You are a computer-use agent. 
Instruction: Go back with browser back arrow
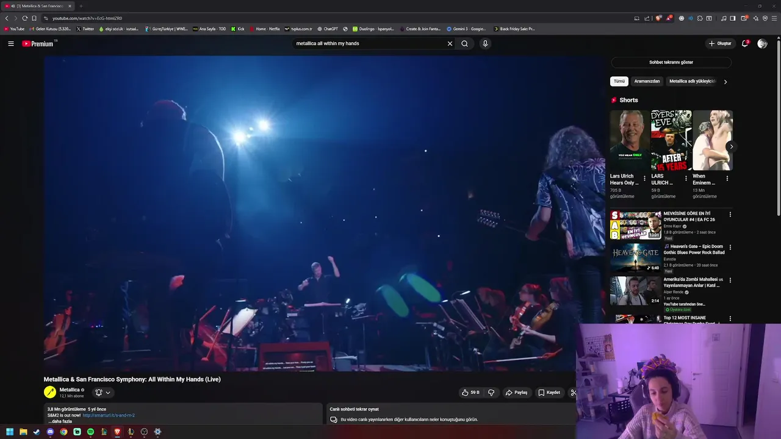7,18
